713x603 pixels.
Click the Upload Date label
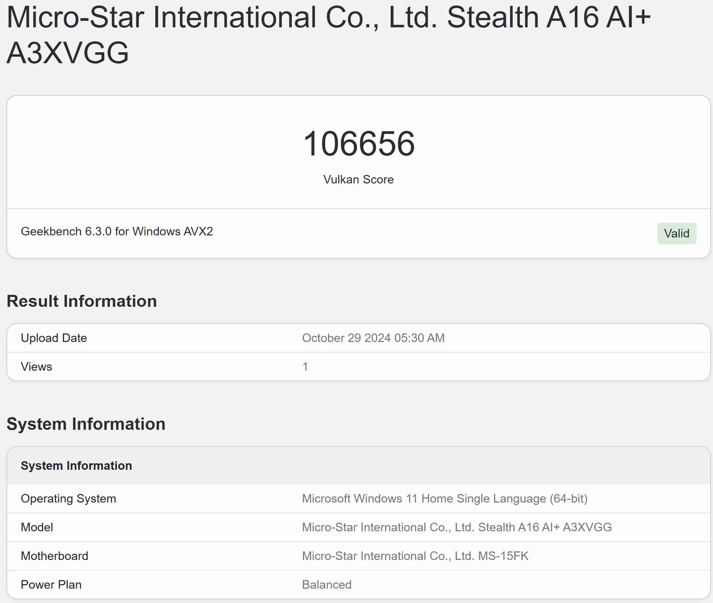pos(54,338)
